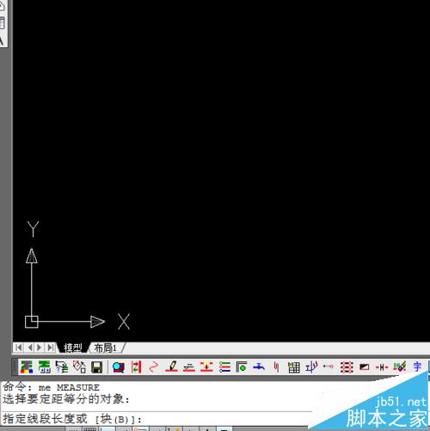Image resolution: width=430 pixels, height=431 pixels.
Task: Click the pencil over red line icon
Action: click(171, 366)
